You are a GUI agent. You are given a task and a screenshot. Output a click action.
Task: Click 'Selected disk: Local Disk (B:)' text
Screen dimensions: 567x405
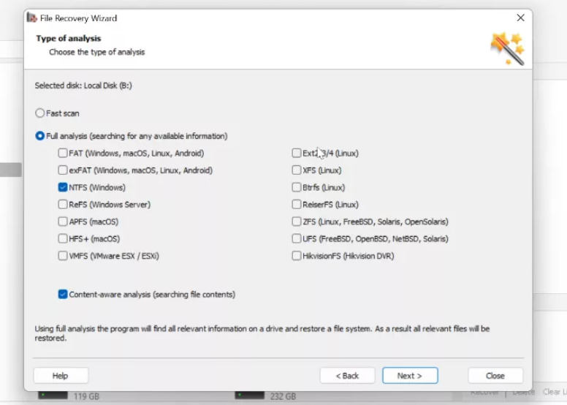[83, 86]
